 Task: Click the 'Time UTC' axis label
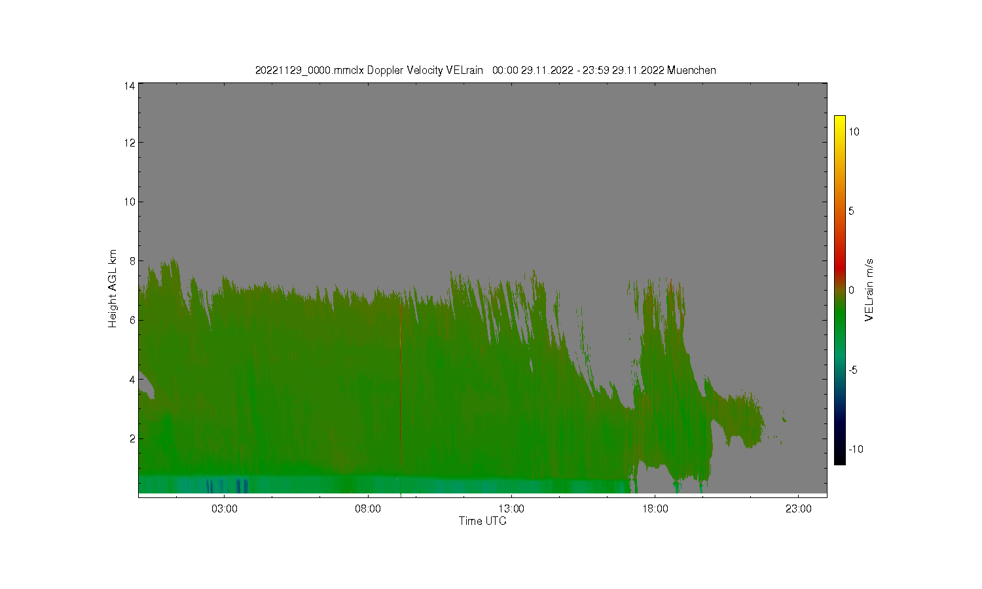click(482, 521)
